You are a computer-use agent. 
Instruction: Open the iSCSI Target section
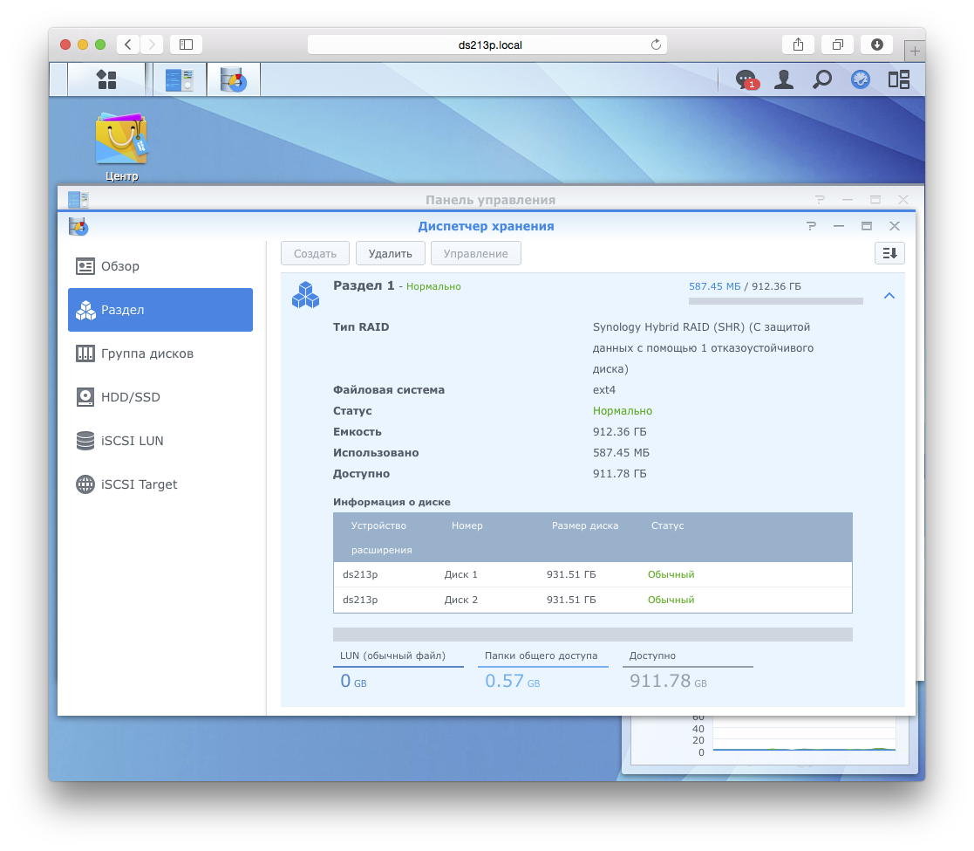(160, 484)
